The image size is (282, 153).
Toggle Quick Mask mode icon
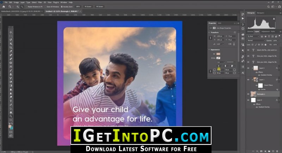point(11,132)
